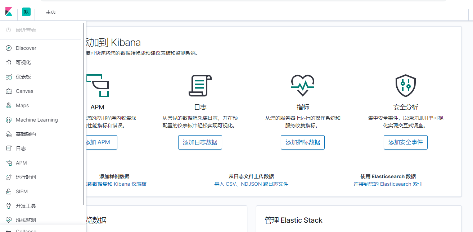Choose Canvas in the side menu

[24, 91]
